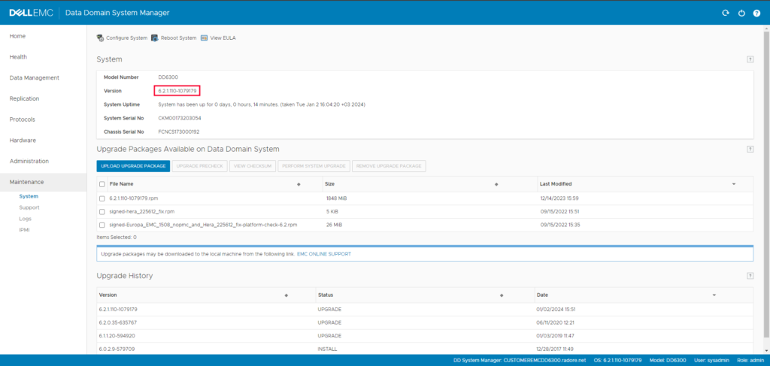Toggle the select-all File Name checkbox
This screenshot has height=366, width=770.
pos(102,184)
